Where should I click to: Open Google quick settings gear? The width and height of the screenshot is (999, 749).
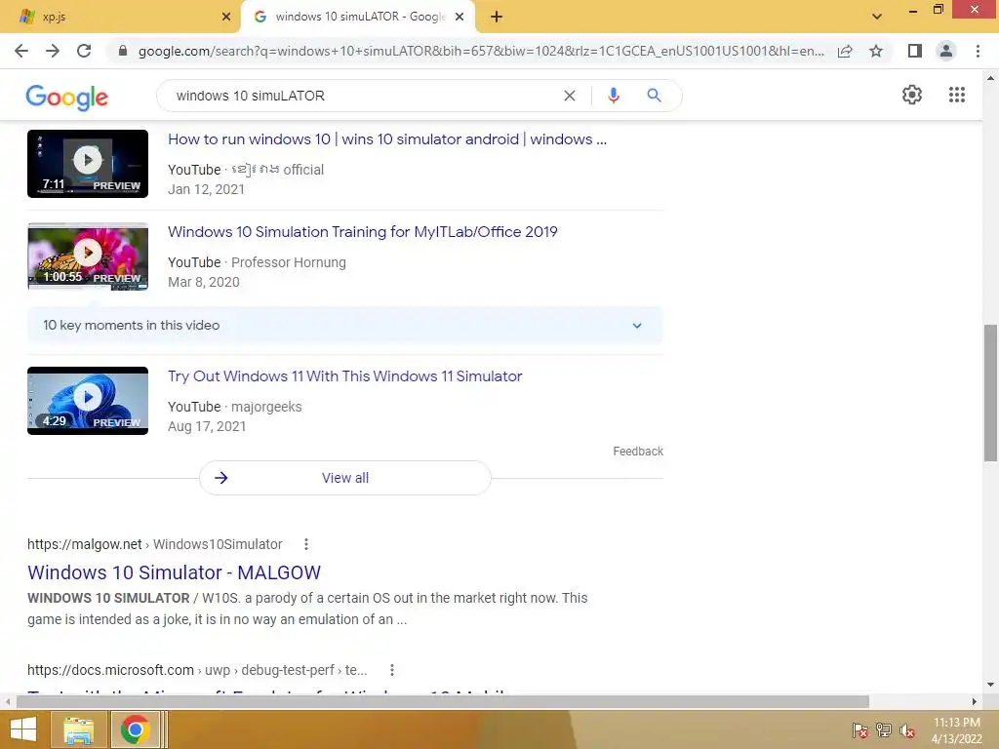(912, 95)
